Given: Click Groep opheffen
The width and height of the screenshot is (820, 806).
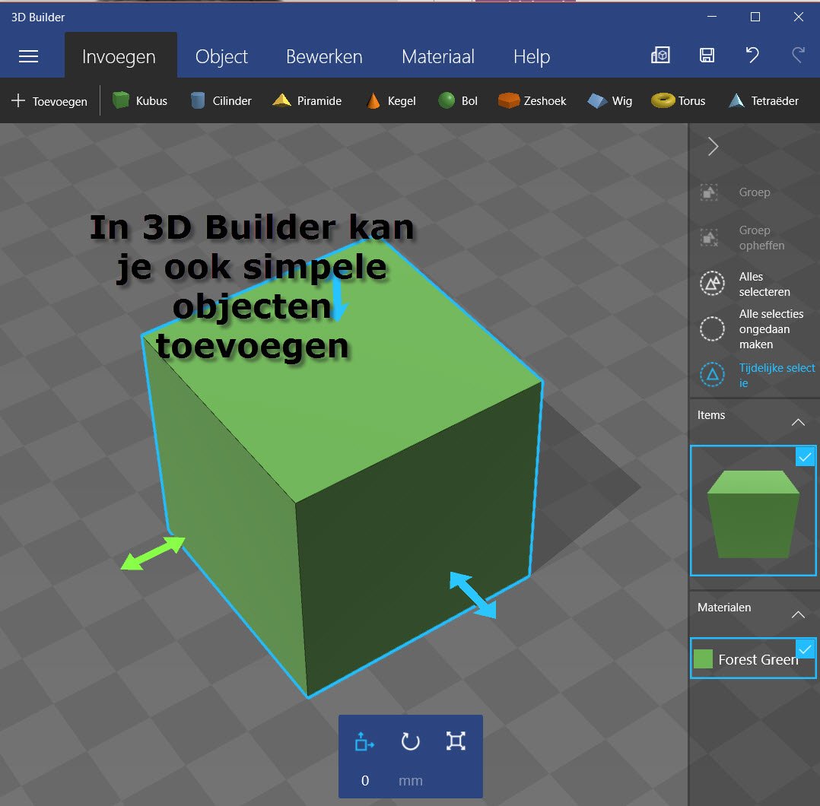Looking at the screenshot, I should coord(742,238).
